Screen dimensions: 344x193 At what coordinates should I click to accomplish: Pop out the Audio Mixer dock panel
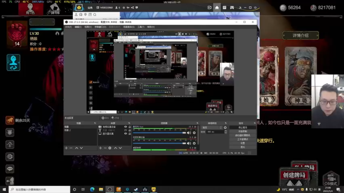click(x=197, y=123)
